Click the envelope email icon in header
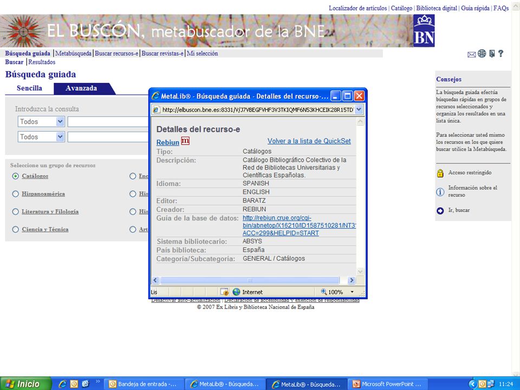The width and height of the screenshot is (520, 390). coord(471,55)
